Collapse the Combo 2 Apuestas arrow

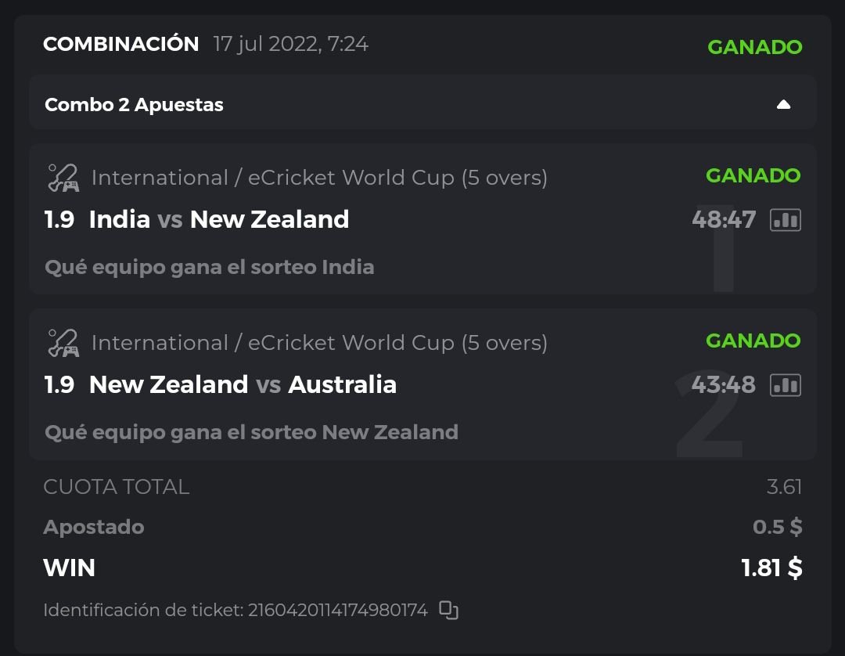(783, 105)
